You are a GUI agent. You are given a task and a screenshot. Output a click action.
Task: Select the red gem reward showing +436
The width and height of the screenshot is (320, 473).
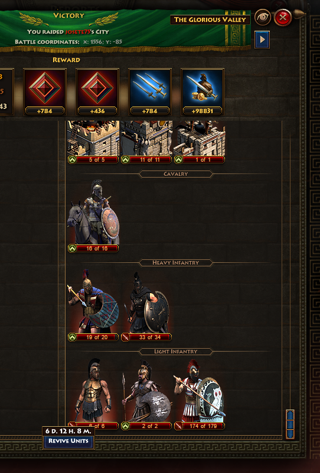coord(97,92)
